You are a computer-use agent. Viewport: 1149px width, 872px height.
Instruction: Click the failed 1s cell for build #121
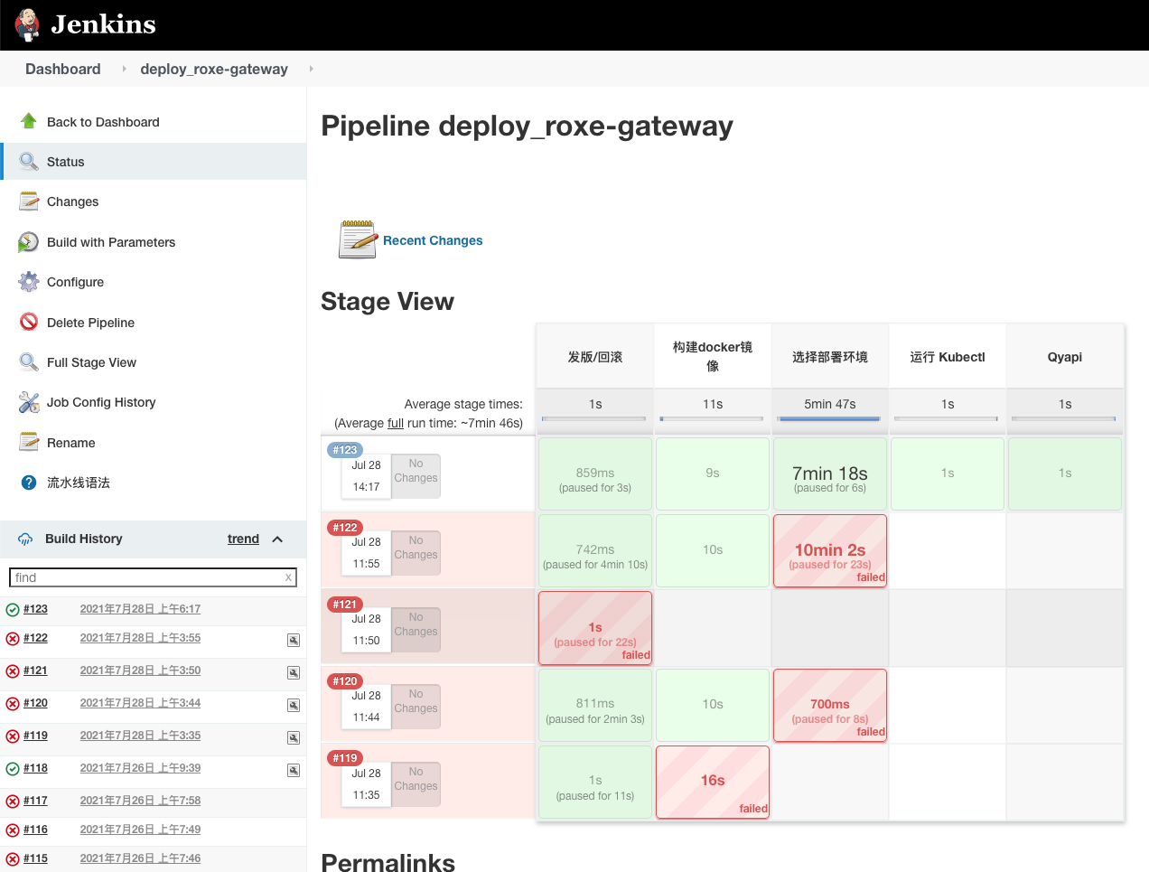coord(595,628)
